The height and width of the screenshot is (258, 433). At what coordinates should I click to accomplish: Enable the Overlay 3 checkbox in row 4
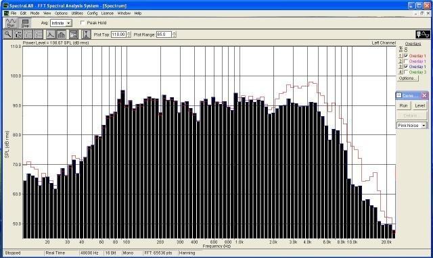click(x=406, y=72)
